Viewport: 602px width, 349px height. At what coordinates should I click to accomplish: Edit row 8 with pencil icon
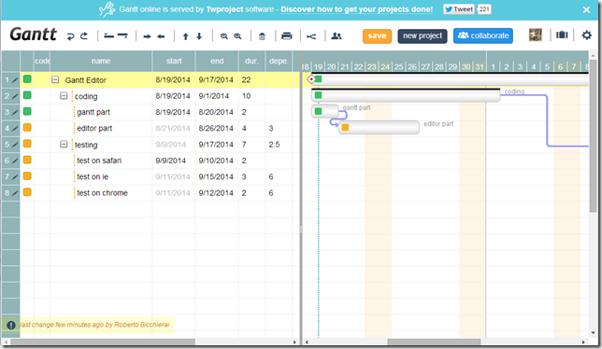coord(15,193)
